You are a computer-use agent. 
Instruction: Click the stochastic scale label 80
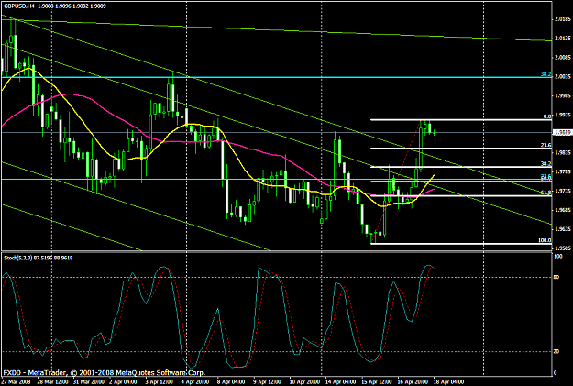point(556,278)
